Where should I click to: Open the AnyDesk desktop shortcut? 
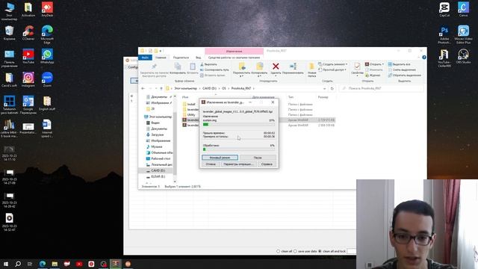(47, 10)
